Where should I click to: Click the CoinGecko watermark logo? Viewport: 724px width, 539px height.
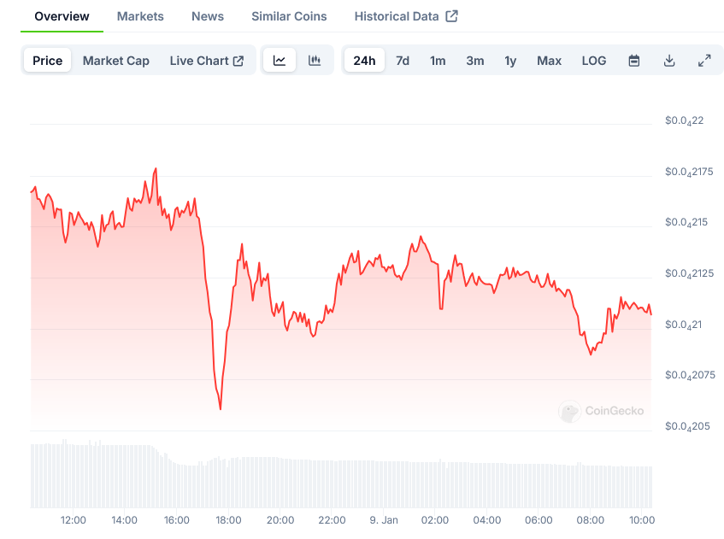click(601, 411)
